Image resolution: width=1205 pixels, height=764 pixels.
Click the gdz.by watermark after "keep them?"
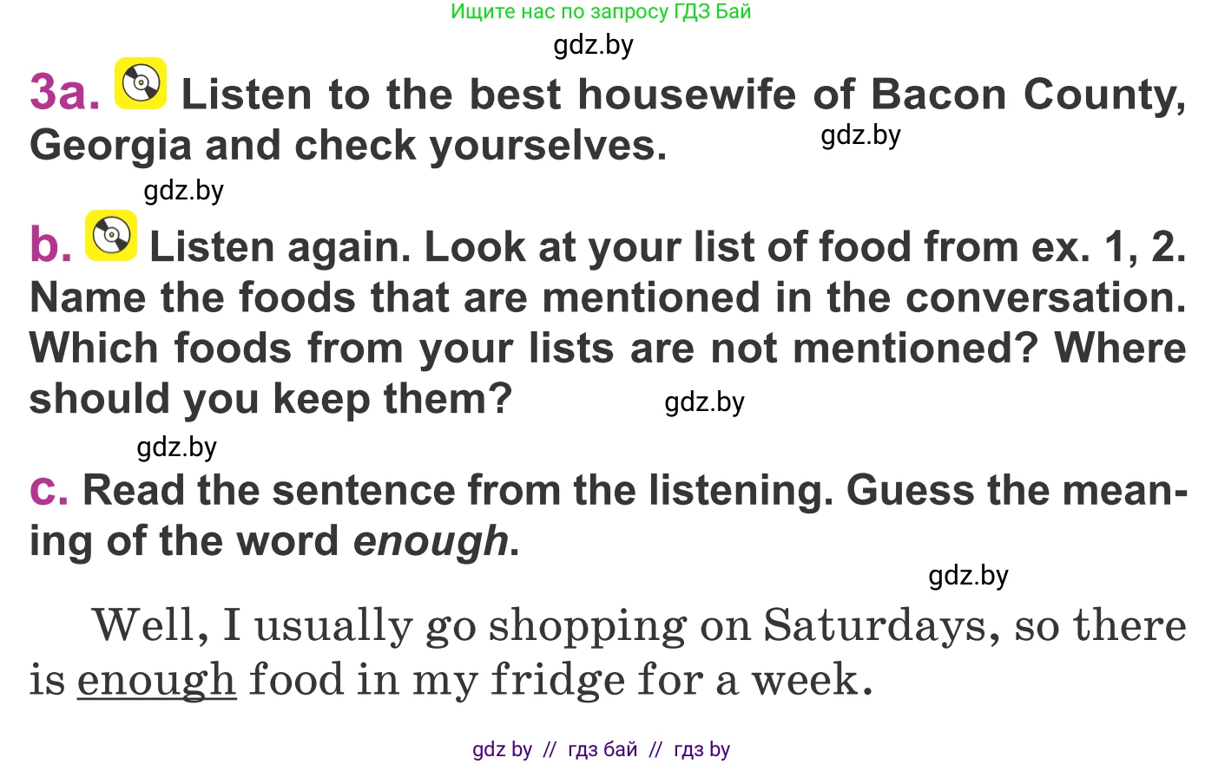coord(704,402)
